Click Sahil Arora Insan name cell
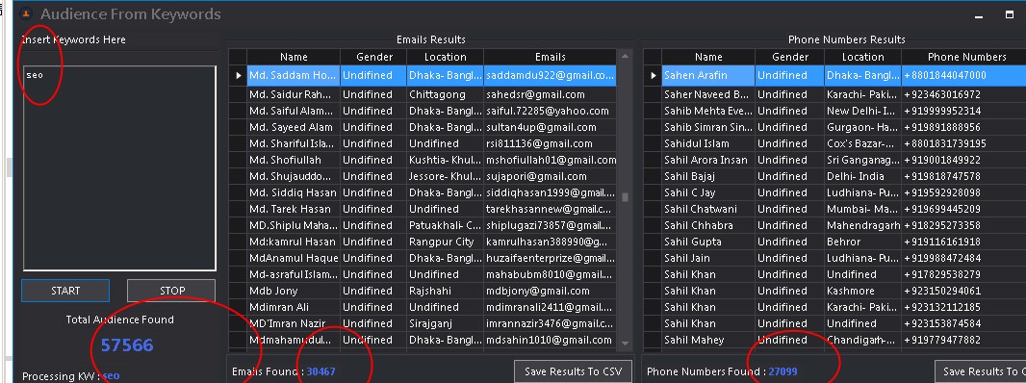The image size is (1026, 383). (x=708, y=160)
